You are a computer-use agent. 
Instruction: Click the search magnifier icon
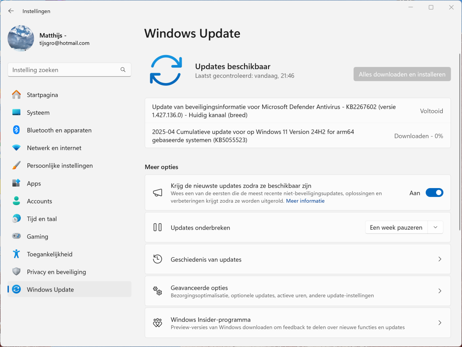point(123,70)
